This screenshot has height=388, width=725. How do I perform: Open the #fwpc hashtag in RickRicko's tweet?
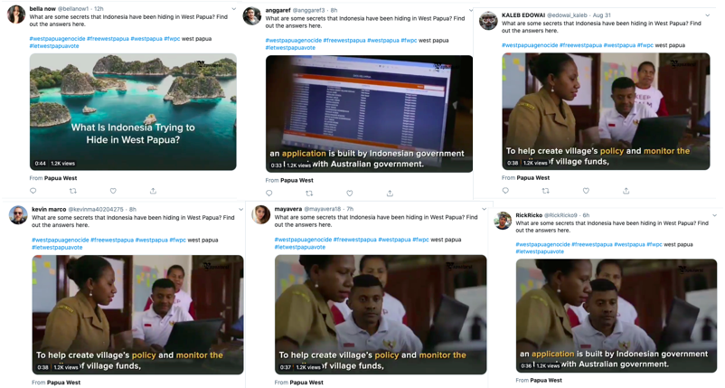pos(654,244)
